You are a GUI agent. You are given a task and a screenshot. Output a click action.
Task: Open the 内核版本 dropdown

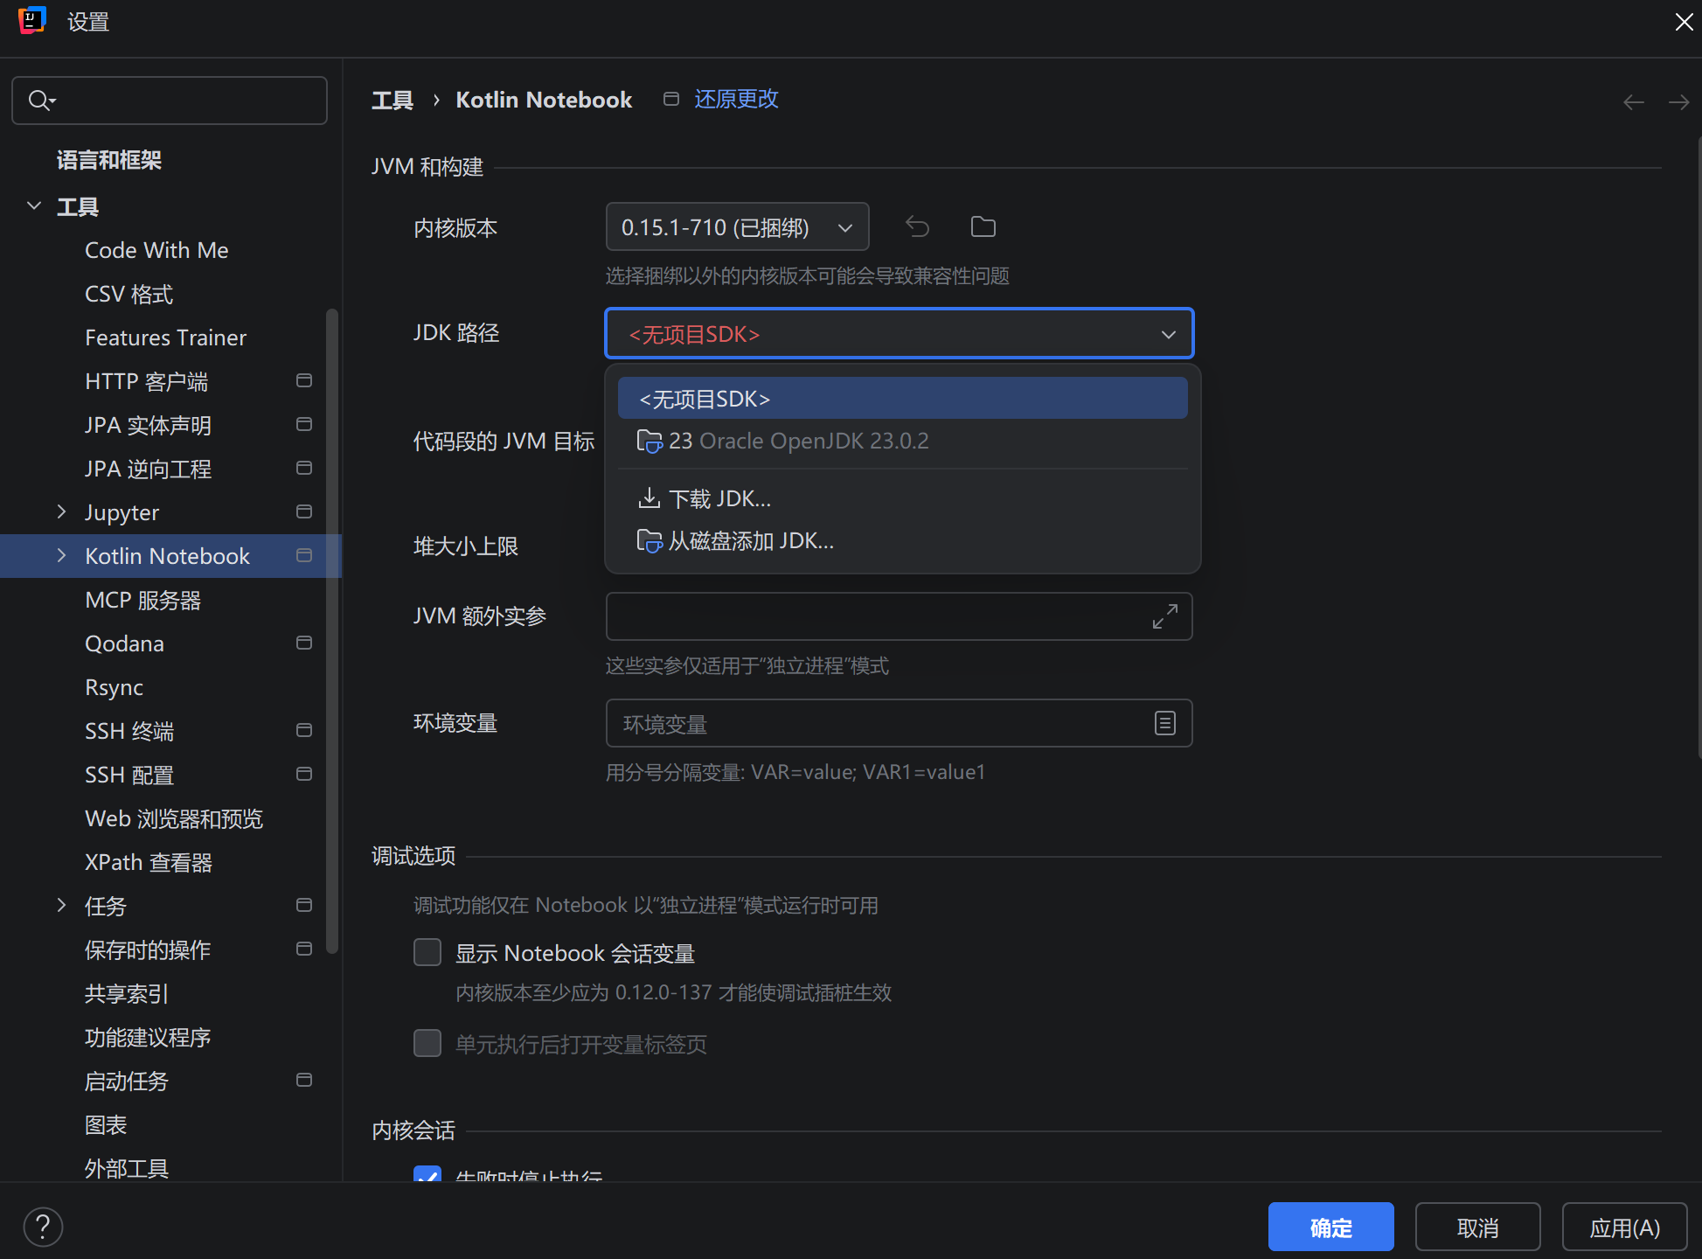click(737, 227)
